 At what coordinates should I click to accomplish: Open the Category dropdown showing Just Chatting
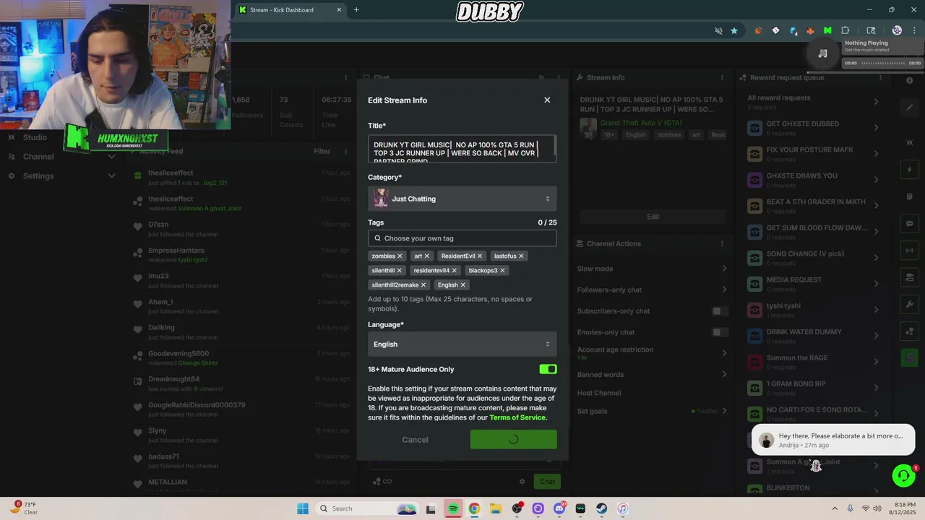[462, 199]
